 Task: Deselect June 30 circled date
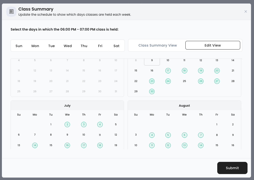click(152, 91)
